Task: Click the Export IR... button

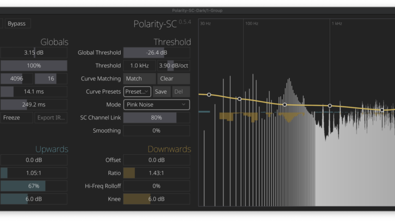Action: point(51,117)
